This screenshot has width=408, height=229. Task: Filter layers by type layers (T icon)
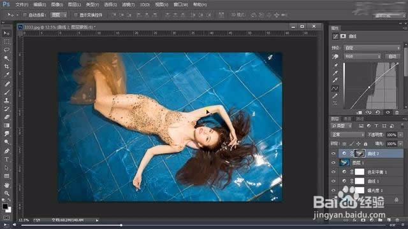click(x=376, y=126)
